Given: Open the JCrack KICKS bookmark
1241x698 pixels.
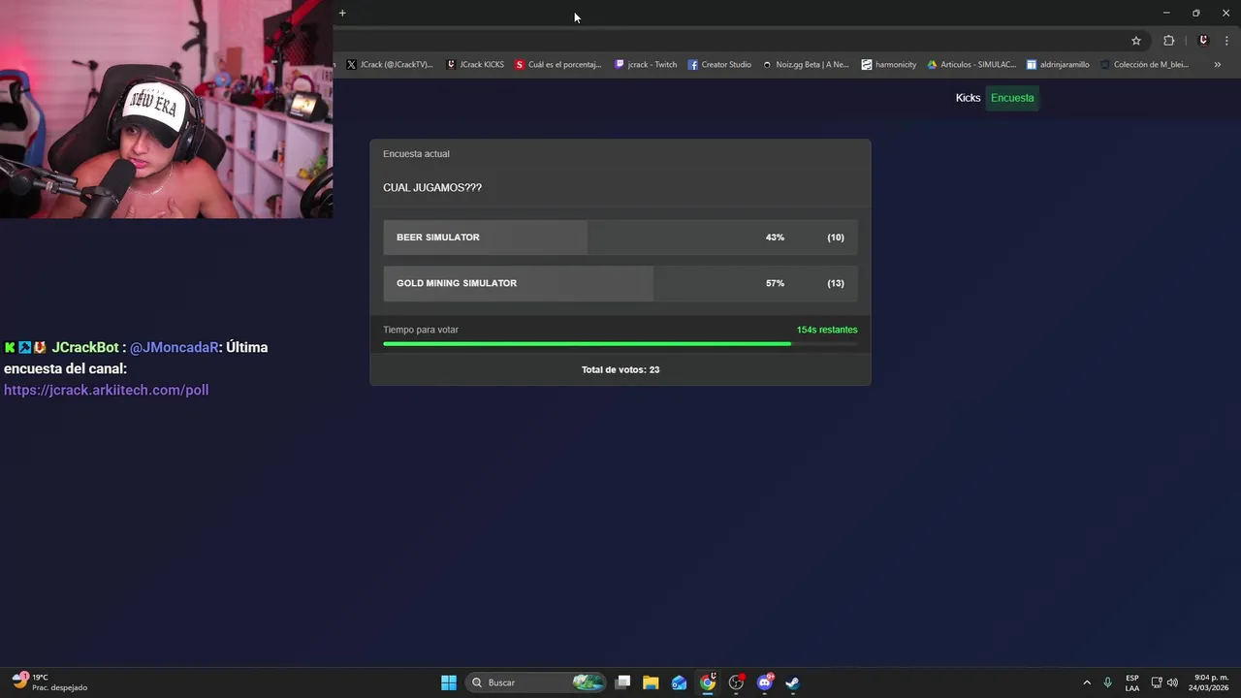Looking at the screenshot, I should click(x=475, y=65).
